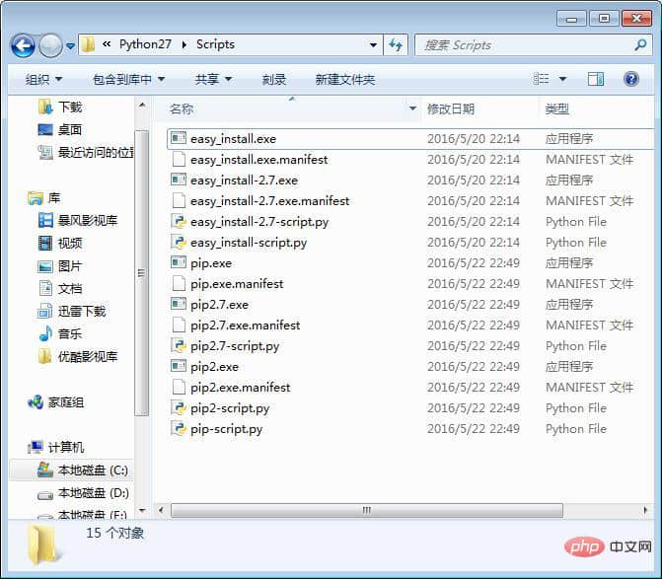Open the 共享 menu
Viewport: 662px width, 579px height.
213,79
